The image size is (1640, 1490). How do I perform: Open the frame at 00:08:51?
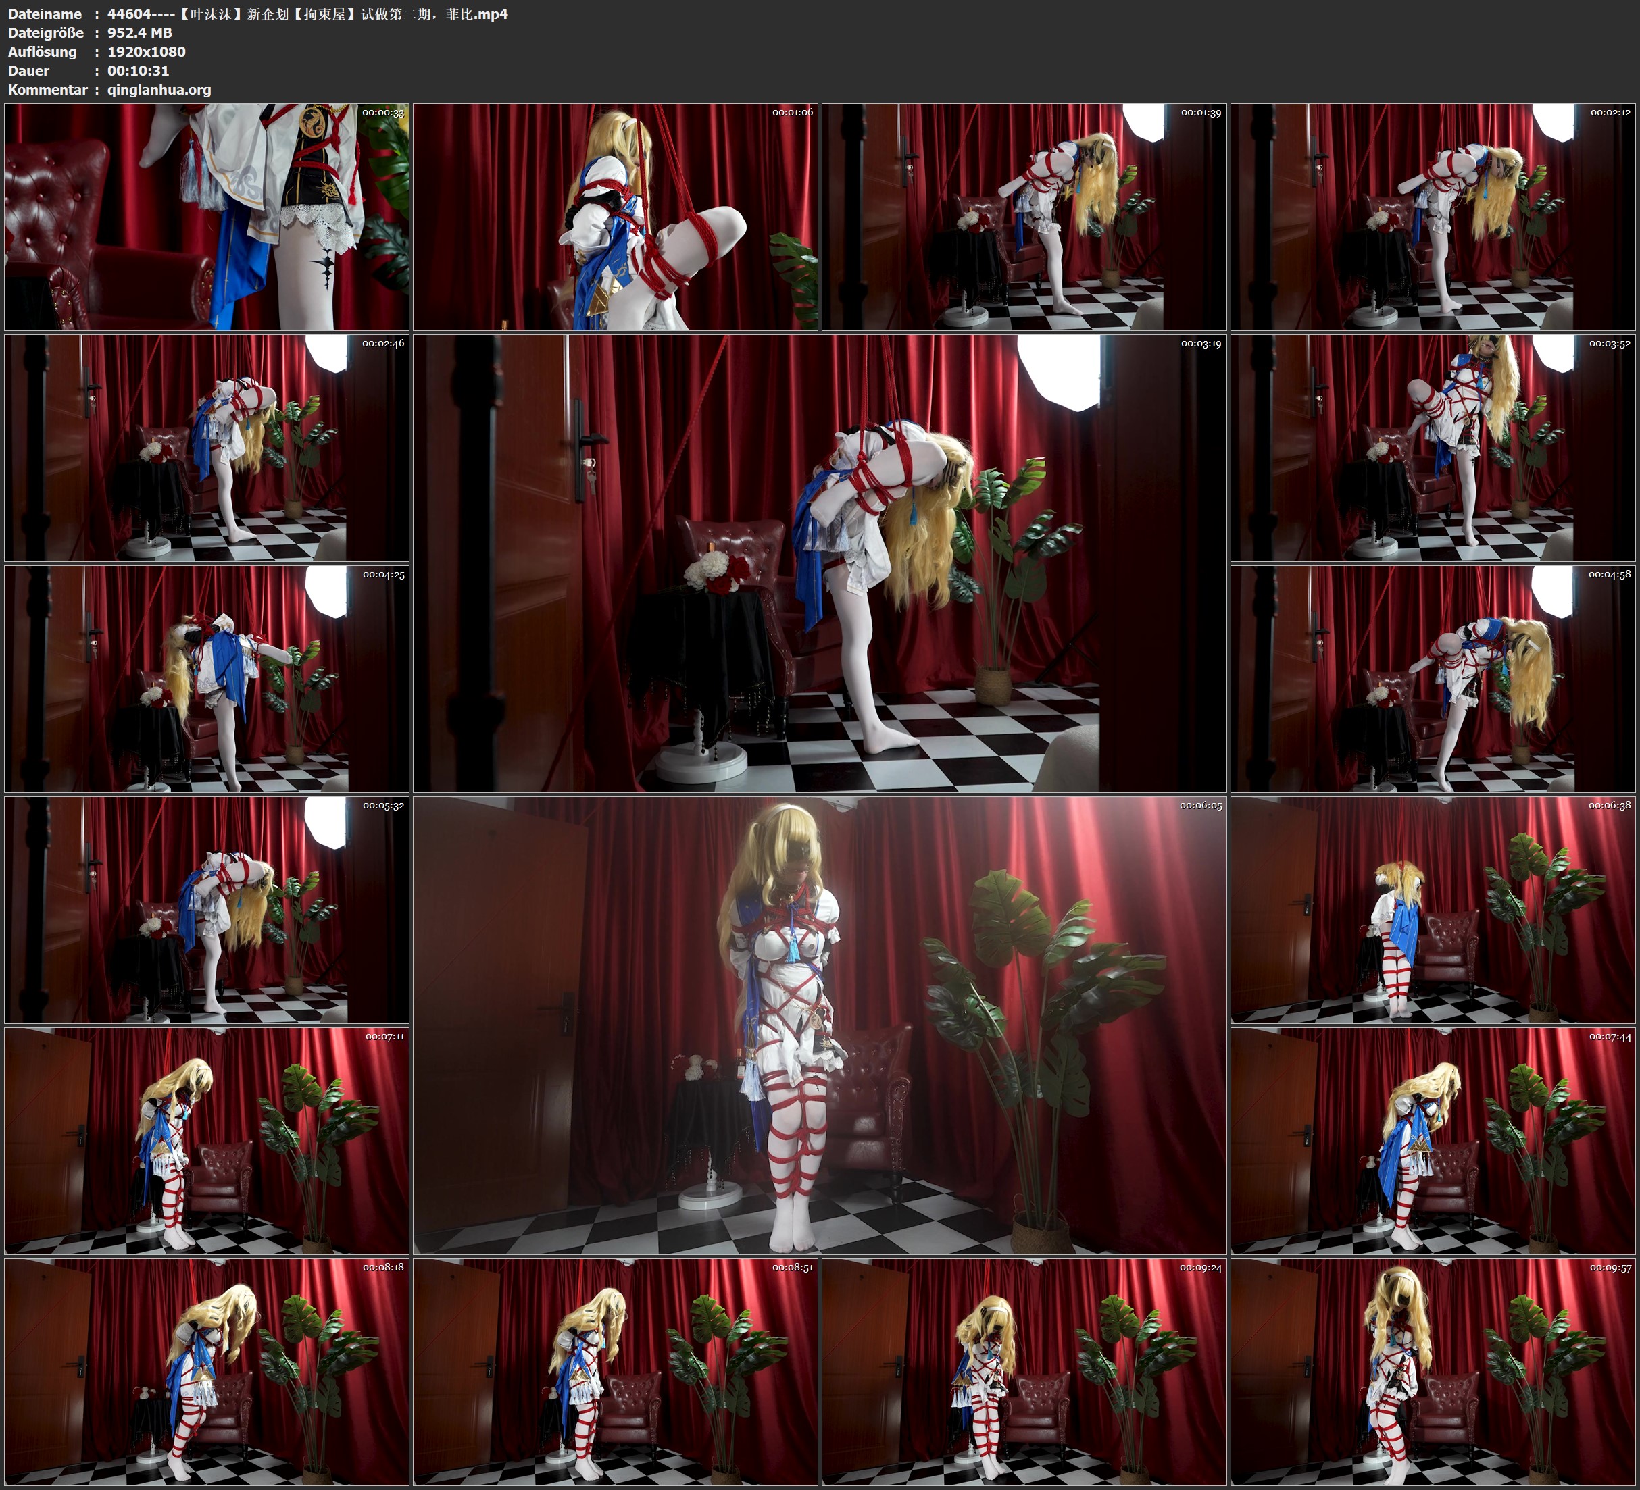coord(616,1371)
